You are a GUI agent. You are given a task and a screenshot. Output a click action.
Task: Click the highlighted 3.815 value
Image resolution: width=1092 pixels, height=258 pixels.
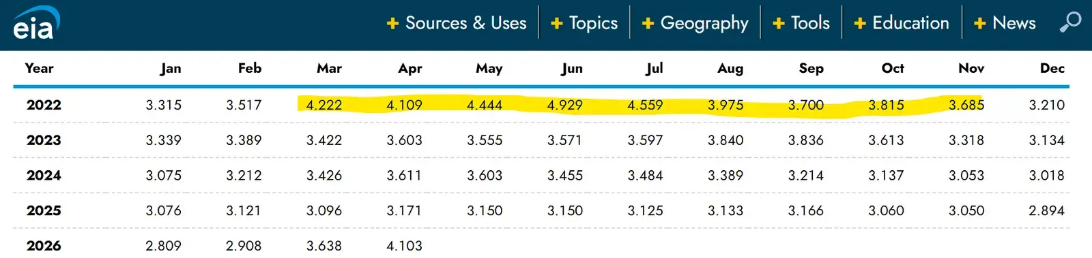[886, 105]
